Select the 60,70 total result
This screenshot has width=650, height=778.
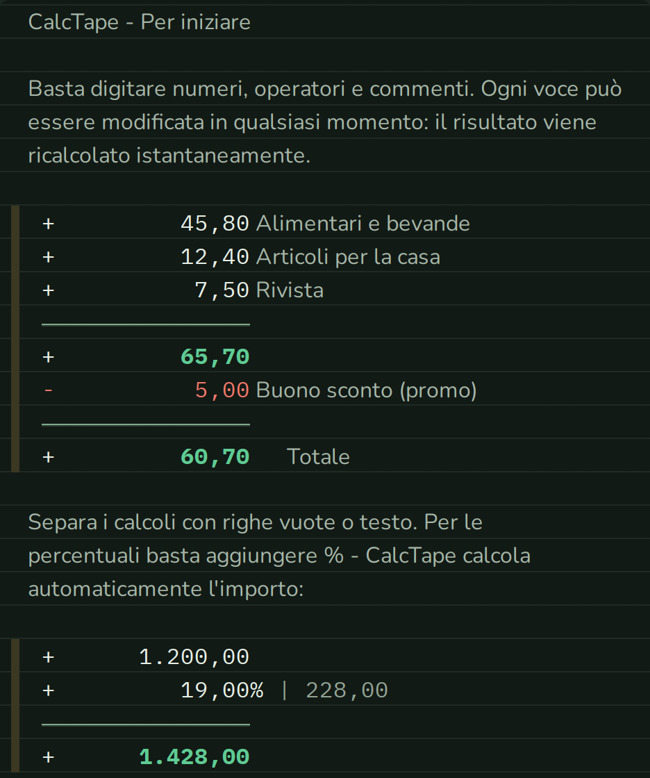(215, 457)
